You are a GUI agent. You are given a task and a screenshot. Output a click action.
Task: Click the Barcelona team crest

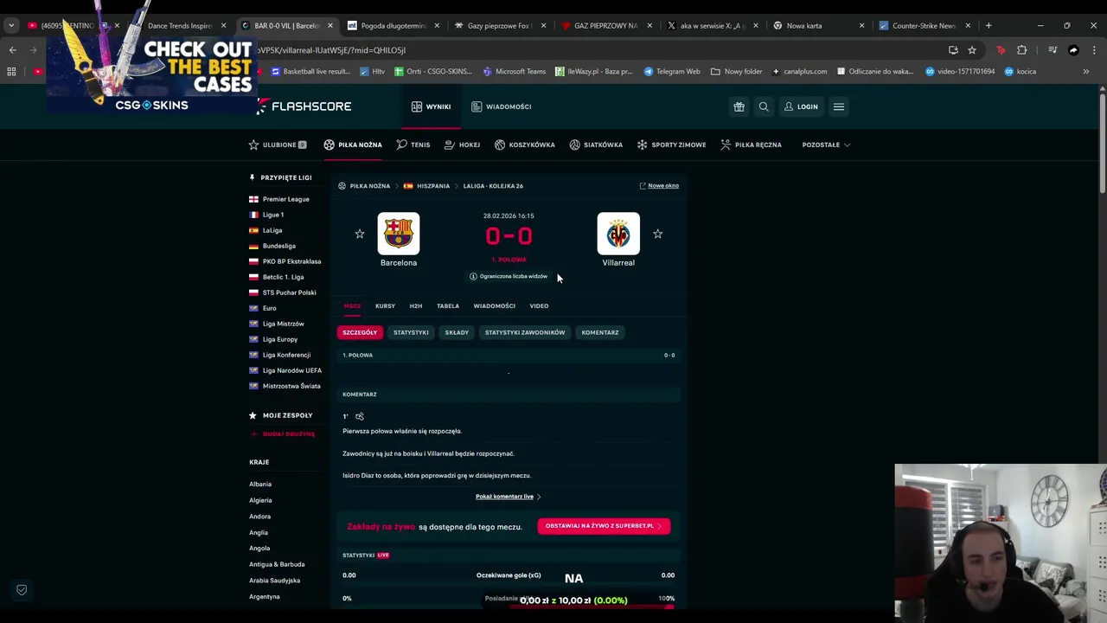tap(399, 234)
